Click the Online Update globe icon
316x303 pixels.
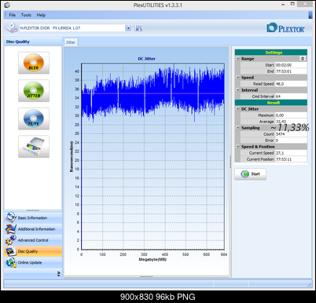[x=11, y=262]
